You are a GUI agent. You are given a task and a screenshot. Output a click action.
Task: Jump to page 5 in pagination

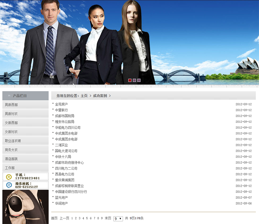pyautogui.click(x=87, y=218)
